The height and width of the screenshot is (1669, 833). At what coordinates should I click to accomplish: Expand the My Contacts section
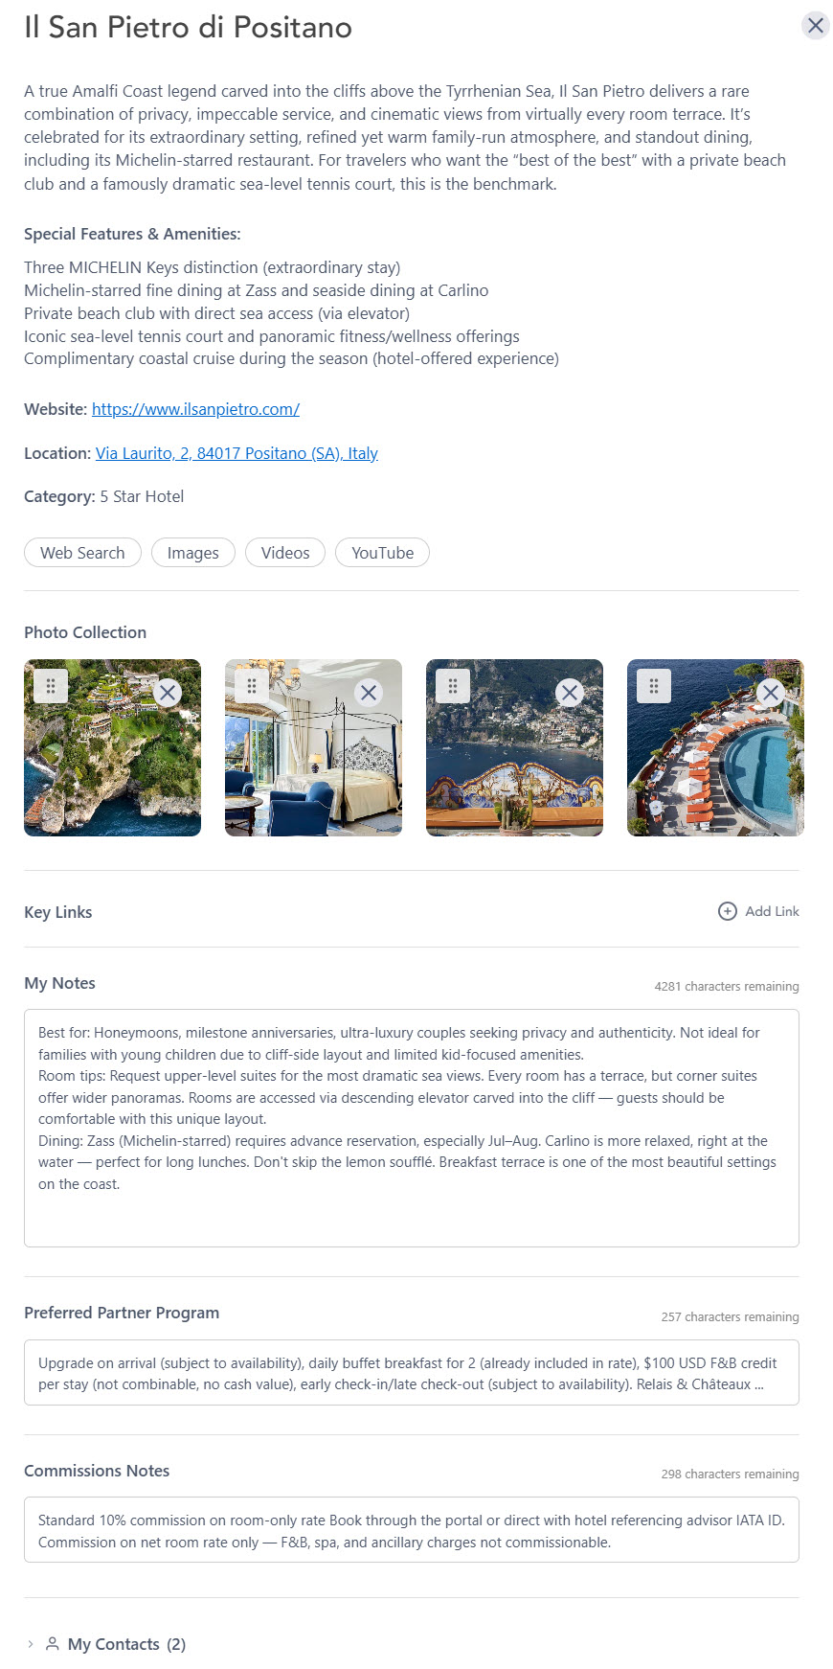(x=31, y=1644)
